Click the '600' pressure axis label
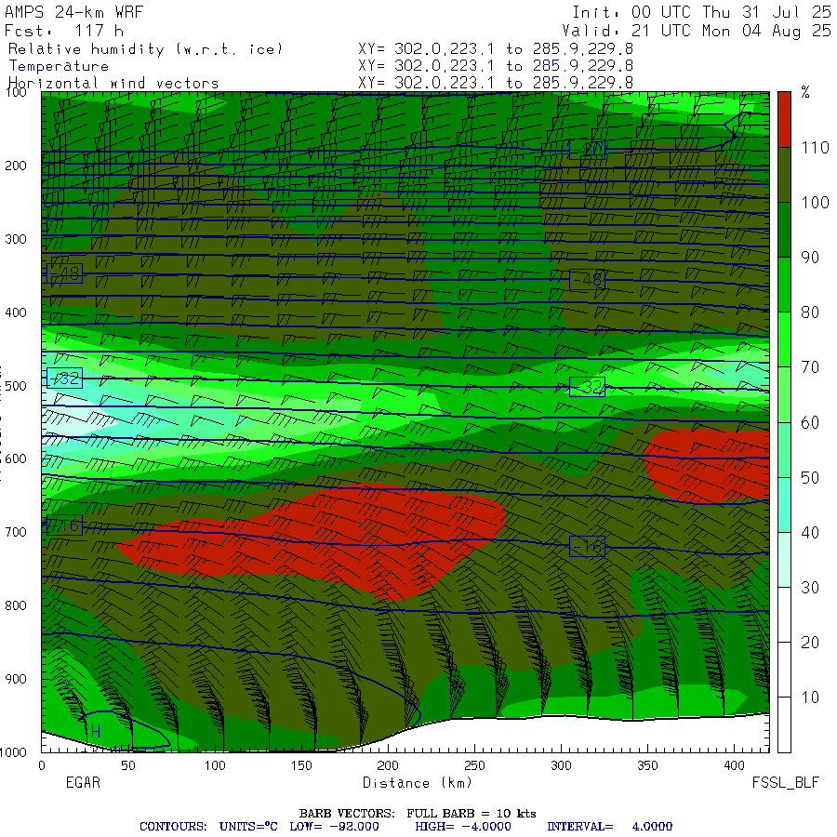837x837 pixels. coord(16,459)
